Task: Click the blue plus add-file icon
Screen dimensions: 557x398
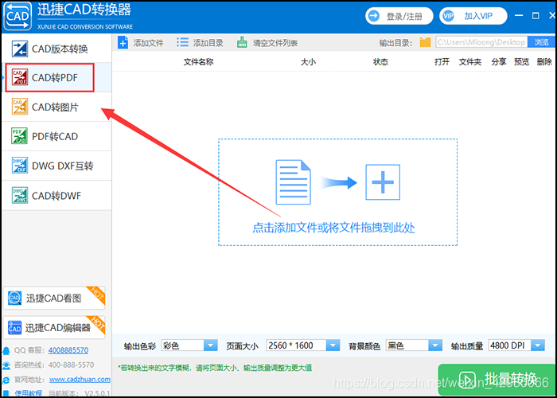Action: (123, 43)
